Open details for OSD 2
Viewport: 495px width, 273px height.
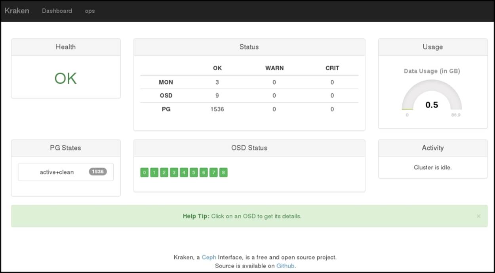164,172
